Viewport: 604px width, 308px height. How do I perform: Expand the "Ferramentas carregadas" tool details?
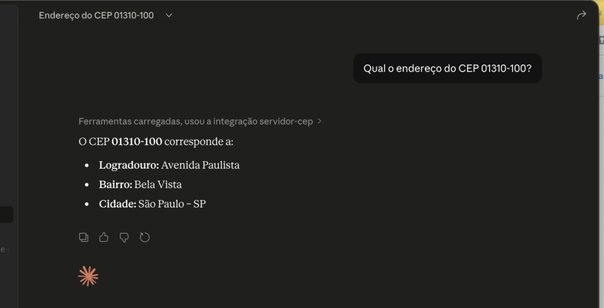coord(195,121)
